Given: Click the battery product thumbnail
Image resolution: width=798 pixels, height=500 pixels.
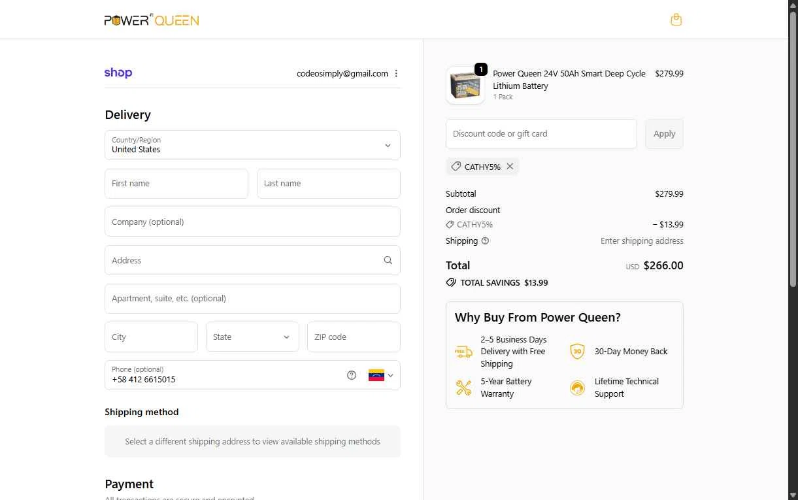Looking at the screenshot, I should point(465,85).
